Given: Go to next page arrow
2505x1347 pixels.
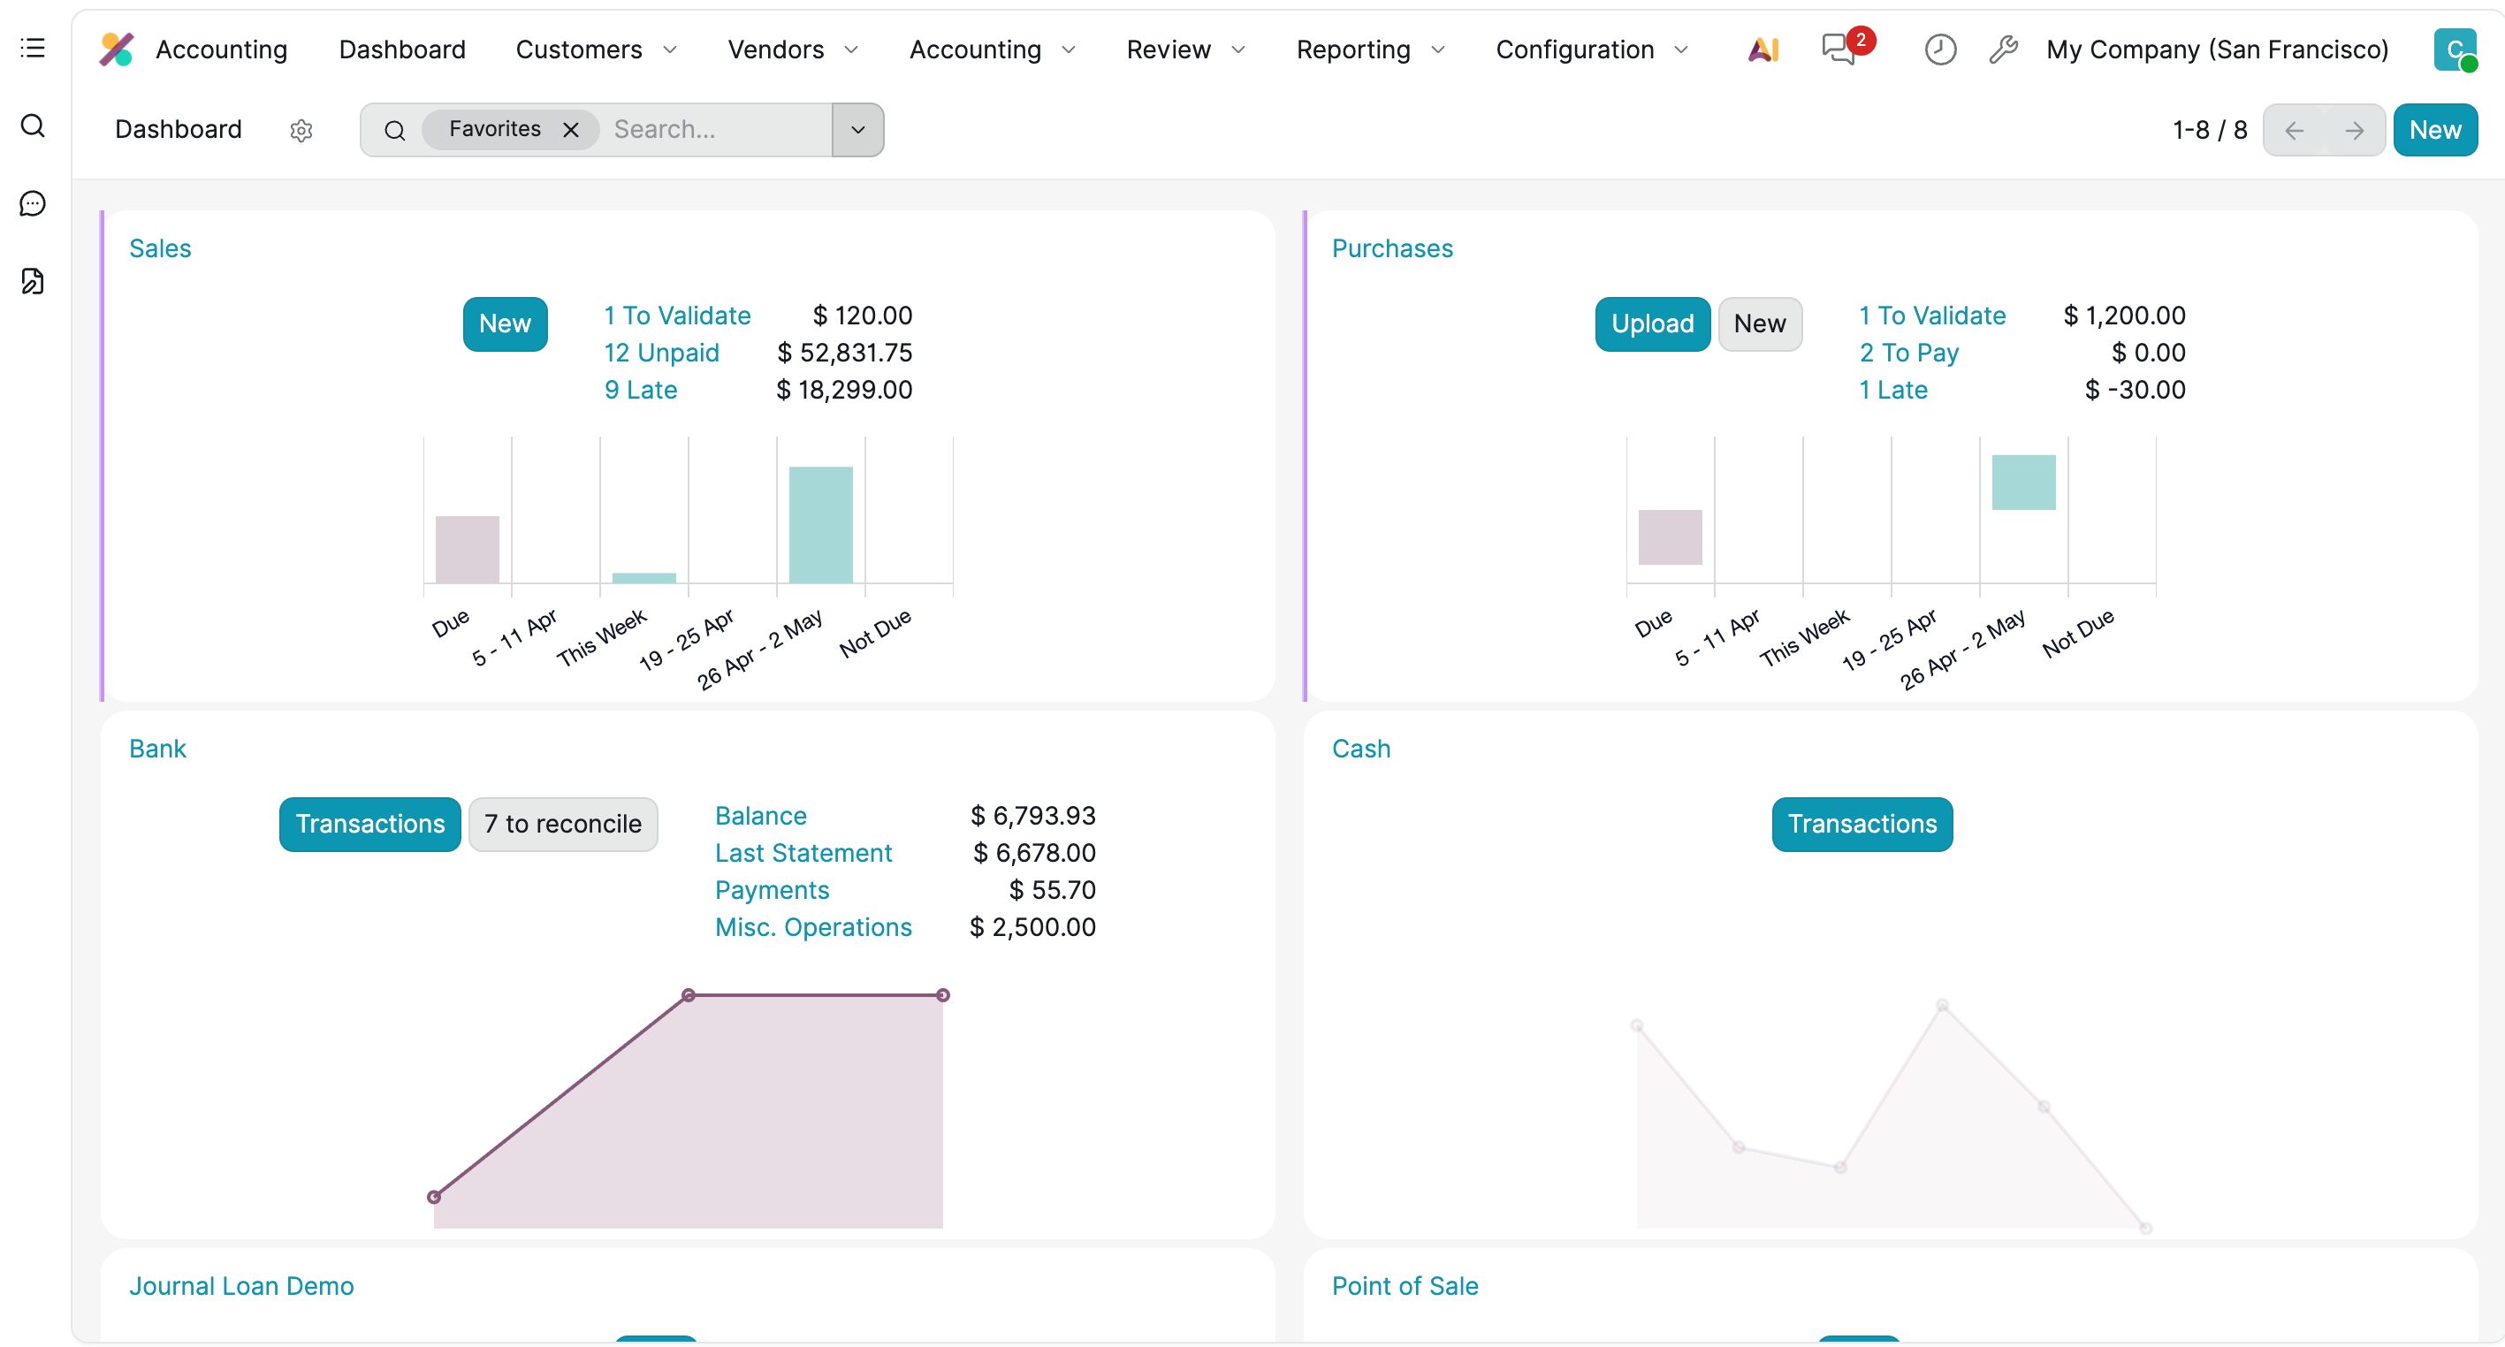Looking at the screenshot, I should [x=2354, y=130].
